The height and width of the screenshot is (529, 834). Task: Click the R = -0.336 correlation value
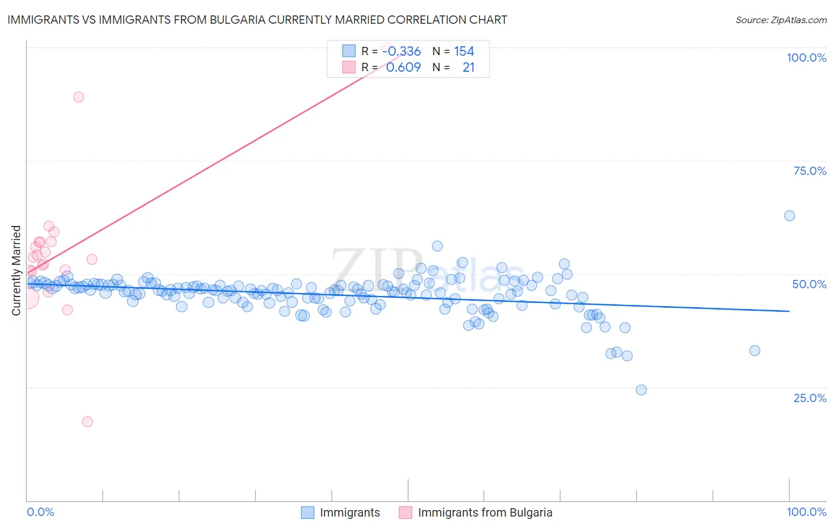(x=391, y=51)
